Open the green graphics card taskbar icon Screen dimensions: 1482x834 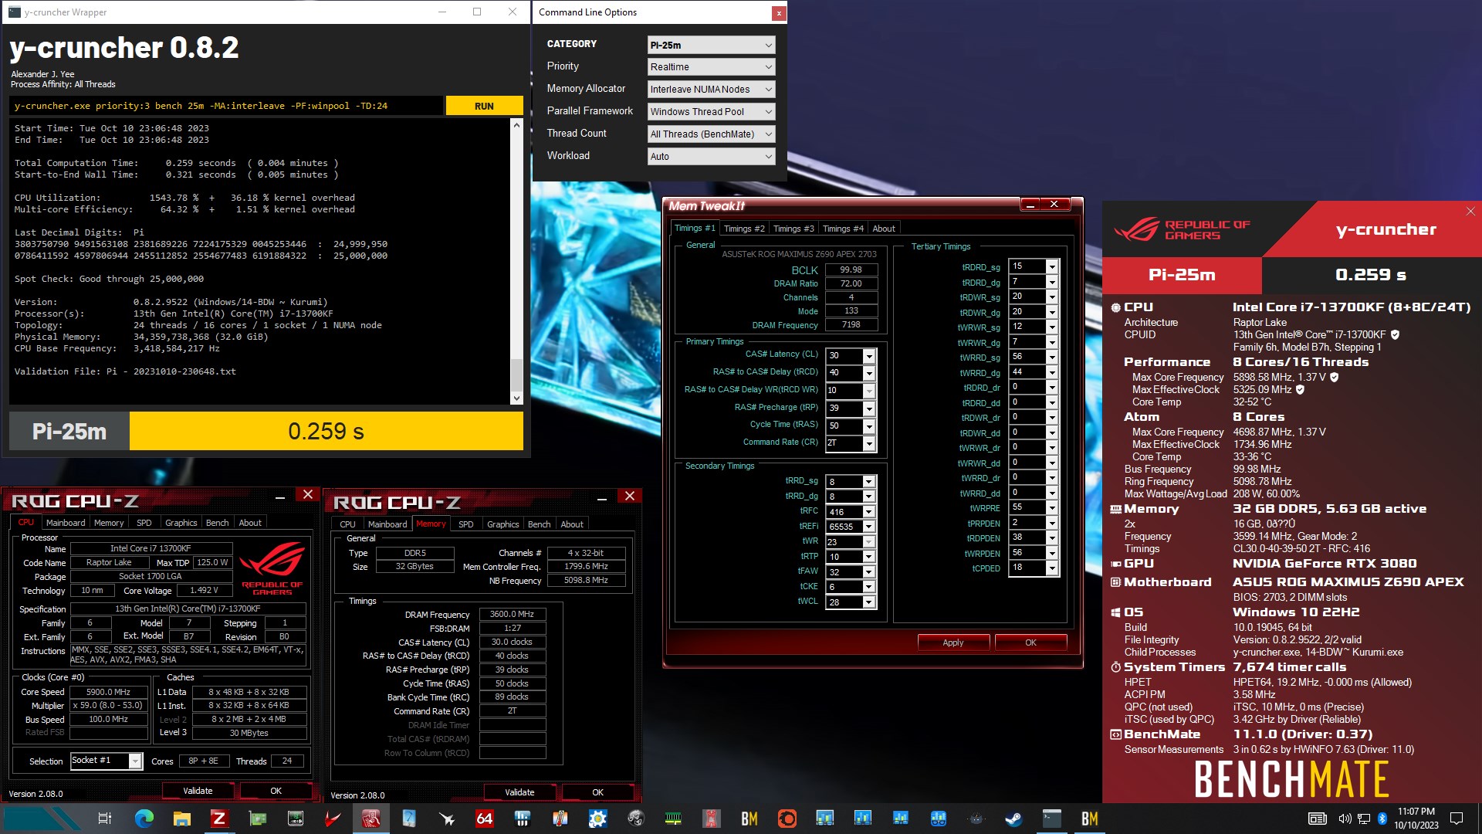click(257, 819)
